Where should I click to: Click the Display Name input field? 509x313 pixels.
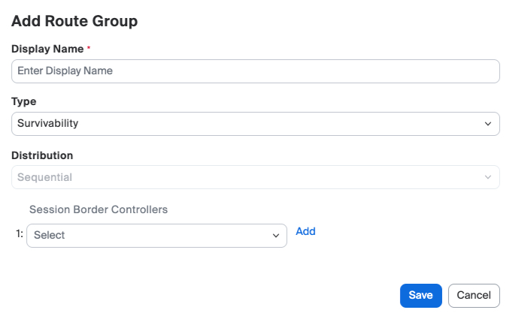[x=256, y=71]
